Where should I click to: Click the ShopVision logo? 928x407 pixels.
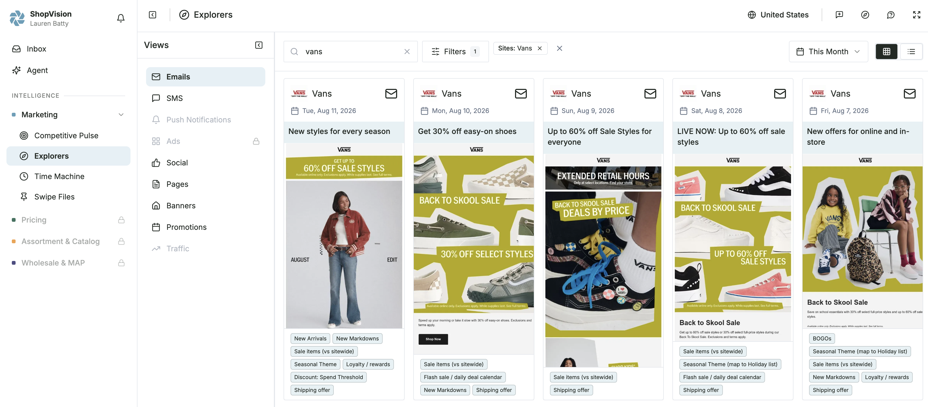coord(17,18)
